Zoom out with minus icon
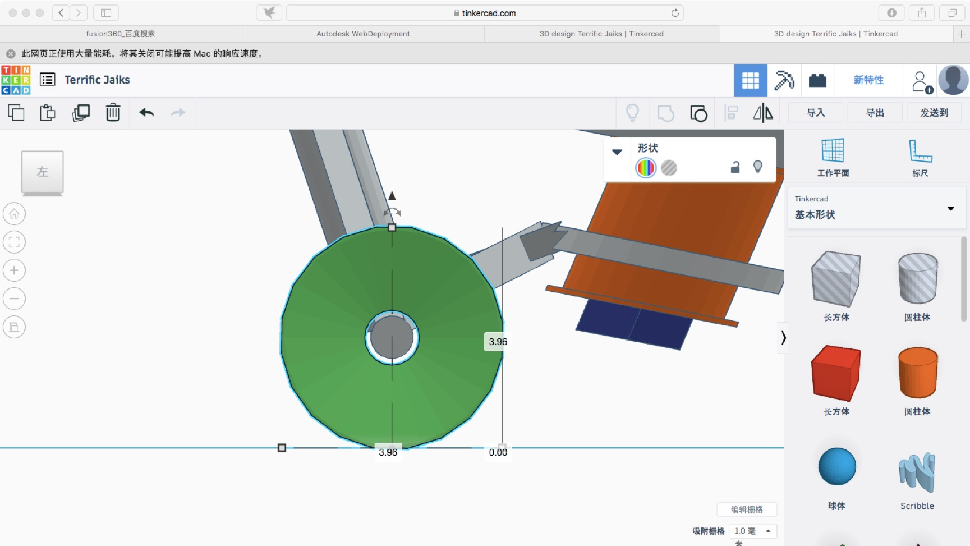 14,299
